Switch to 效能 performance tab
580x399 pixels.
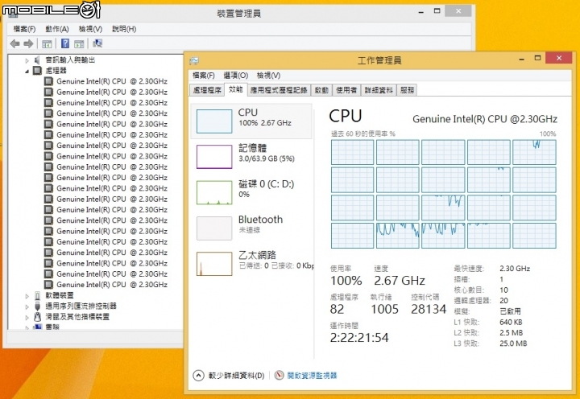coord(235,89)
